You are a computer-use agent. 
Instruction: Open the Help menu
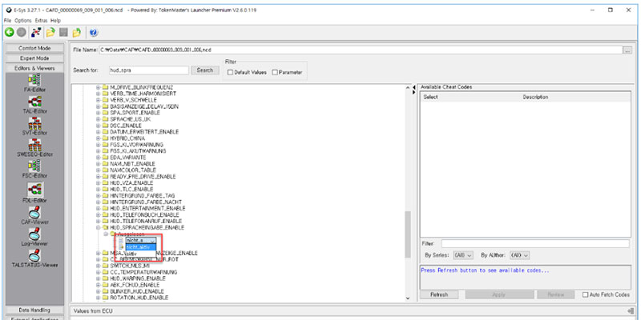(x=55, y=21)
